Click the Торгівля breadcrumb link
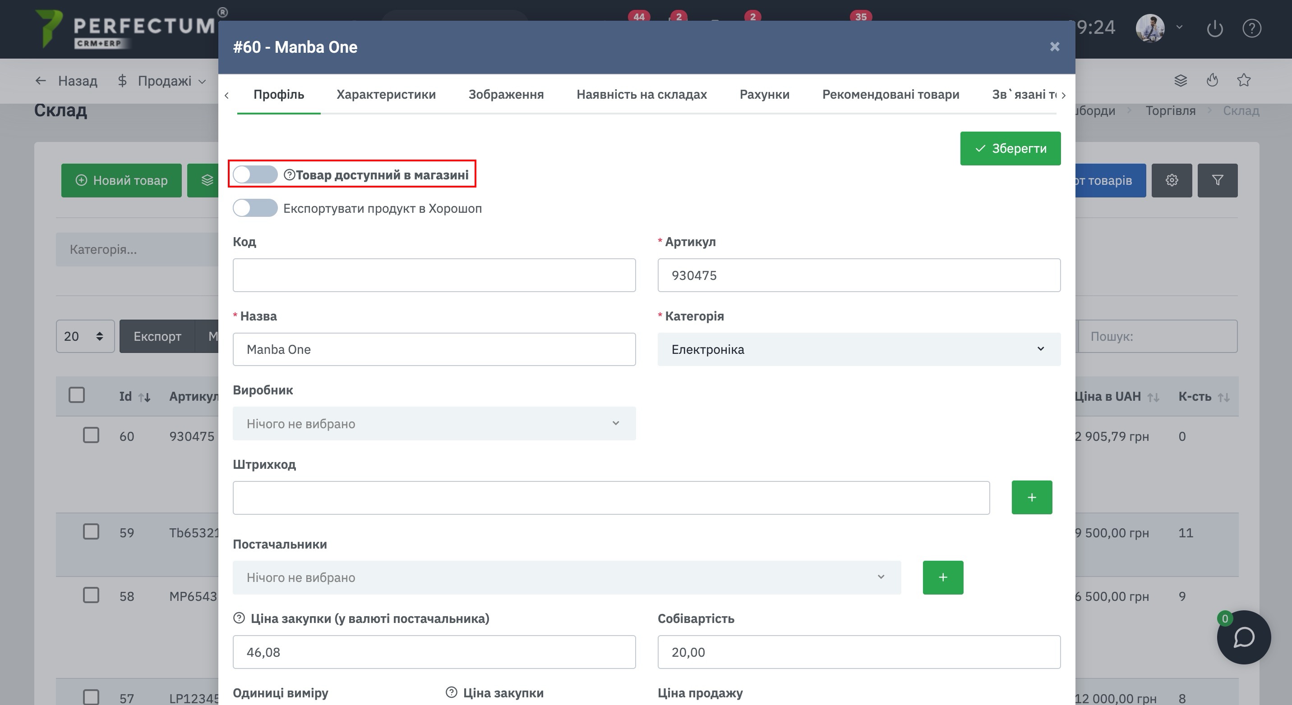1292x705 pixels. coord(1170,110)
